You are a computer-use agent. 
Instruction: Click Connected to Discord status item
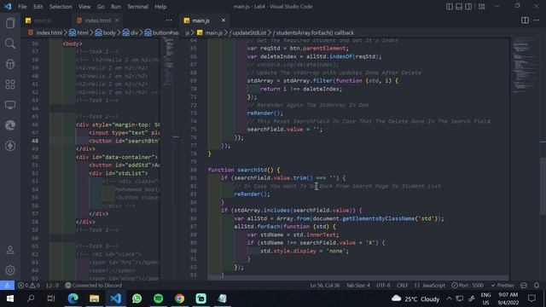(94, 285)
